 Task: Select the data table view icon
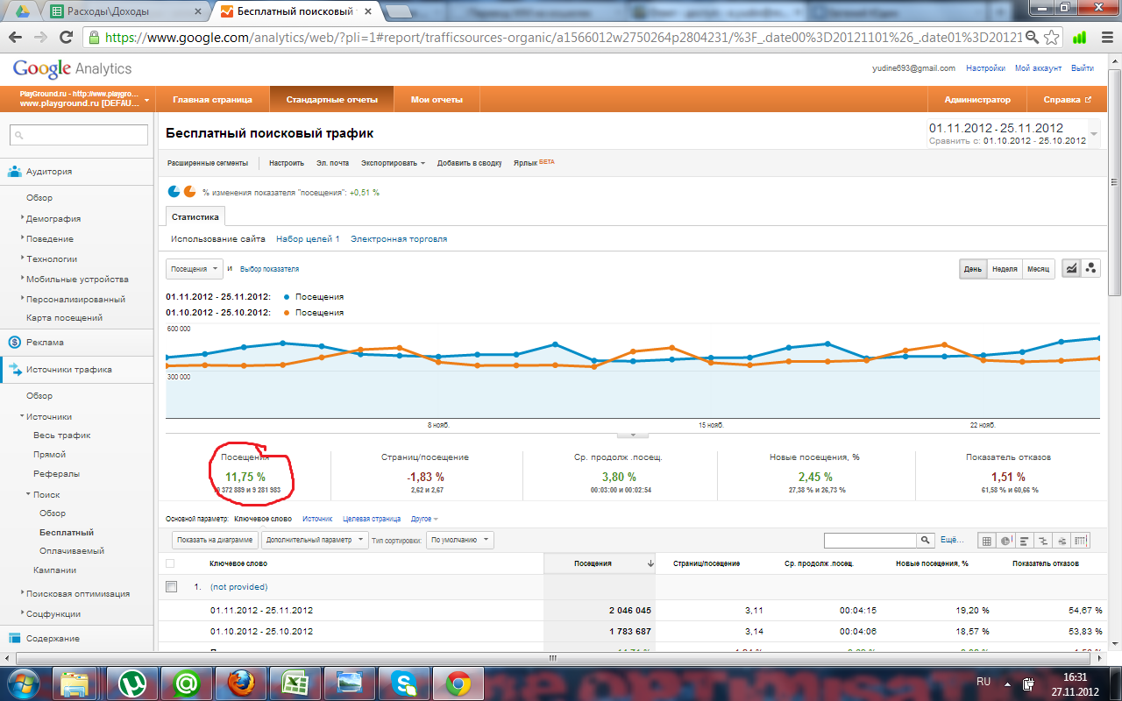pyautogui.click(x=987, y=541)
